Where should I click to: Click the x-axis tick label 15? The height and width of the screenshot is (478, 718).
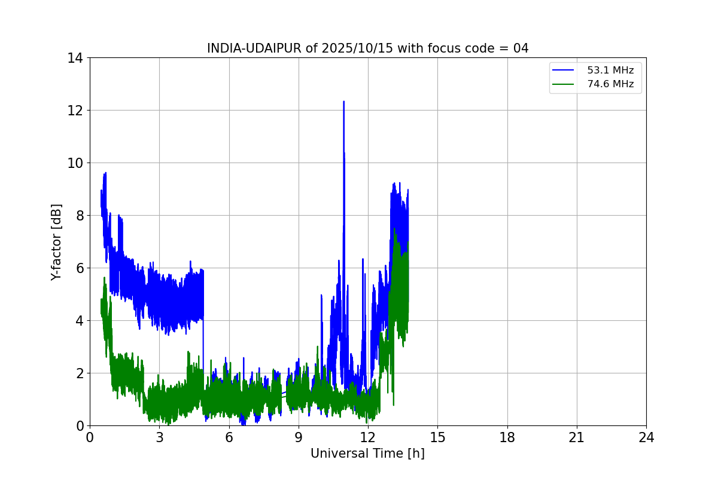pos(437,437)
